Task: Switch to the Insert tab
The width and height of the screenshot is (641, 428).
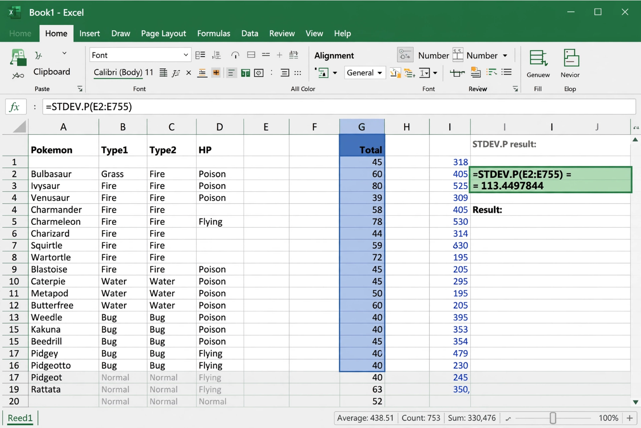Action: (90, 33)
